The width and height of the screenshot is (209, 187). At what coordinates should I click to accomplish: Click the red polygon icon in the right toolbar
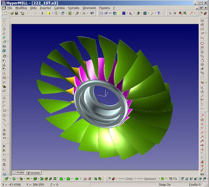pyautogui.click(x=202, y=43)
